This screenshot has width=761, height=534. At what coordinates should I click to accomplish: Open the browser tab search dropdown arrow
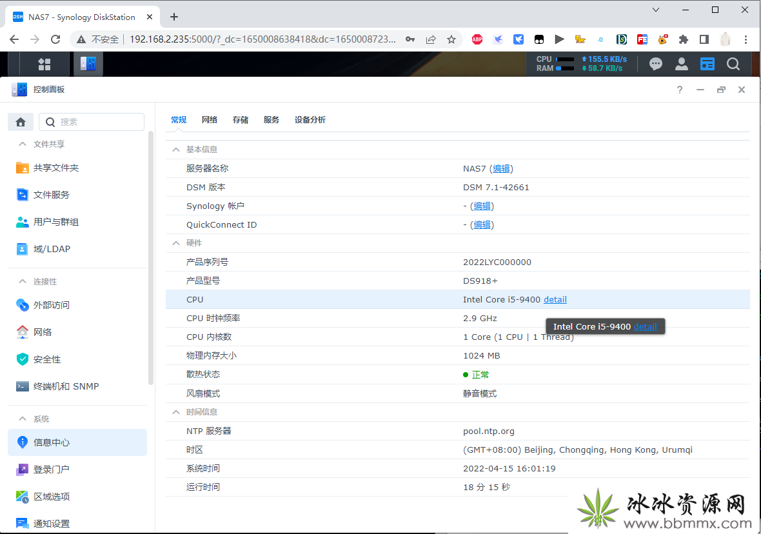pos(656,10)
